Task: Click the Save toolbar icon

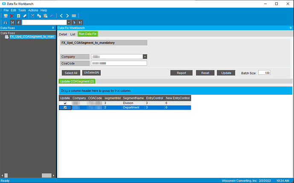Action: [6, 16]
